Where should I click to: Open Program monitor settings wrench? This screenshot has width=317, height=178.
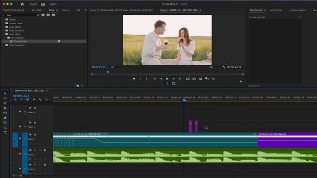pyautogui.click(x=224, y=67)
